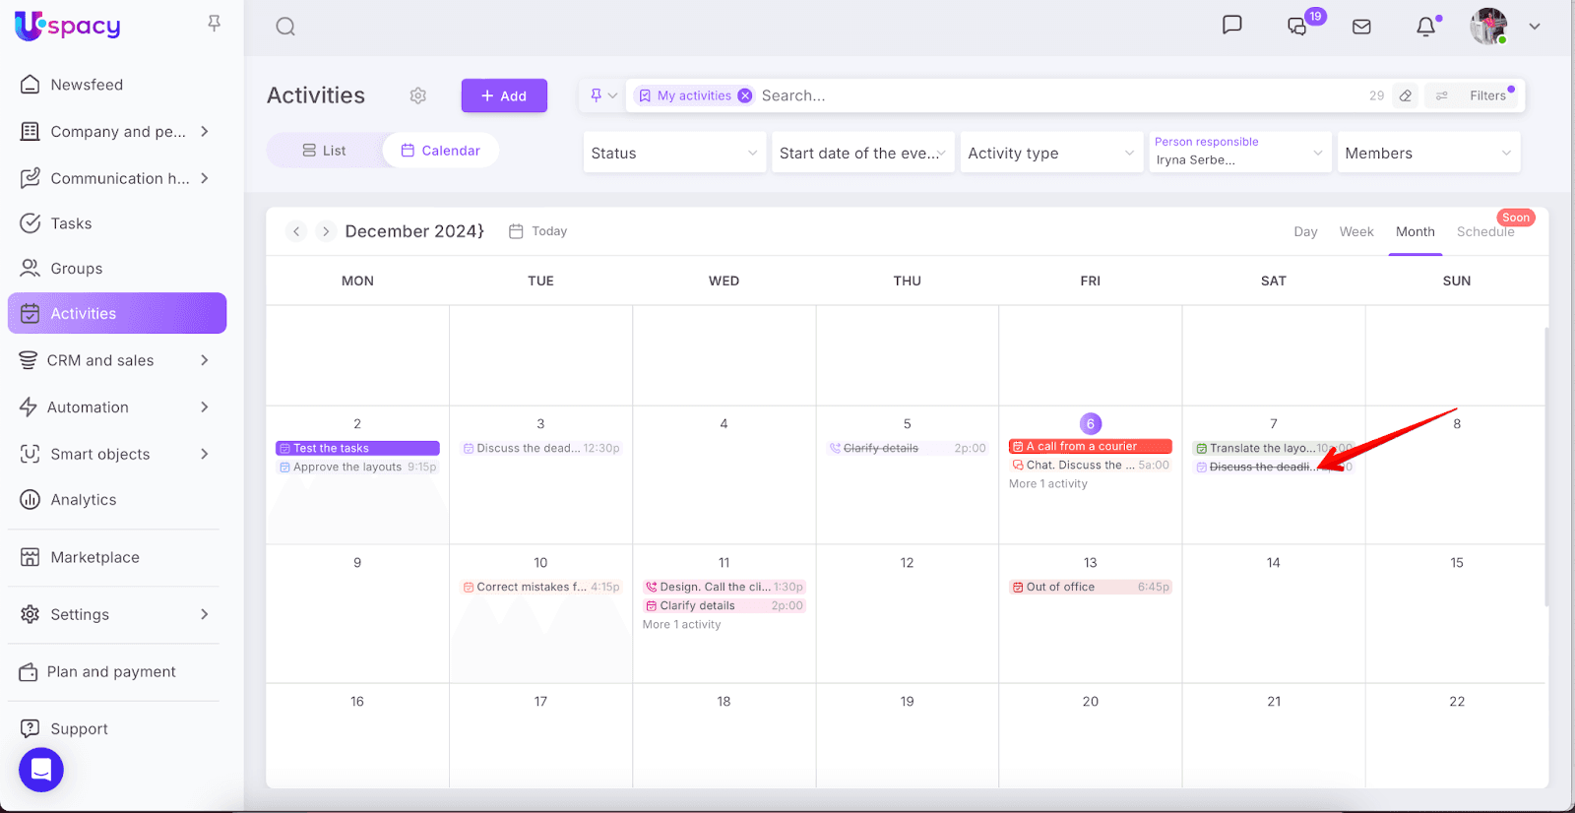Open the notifications bell
Image resolution: width=1575 pixels, height=813 pixels.
(x=1425, y=27)
